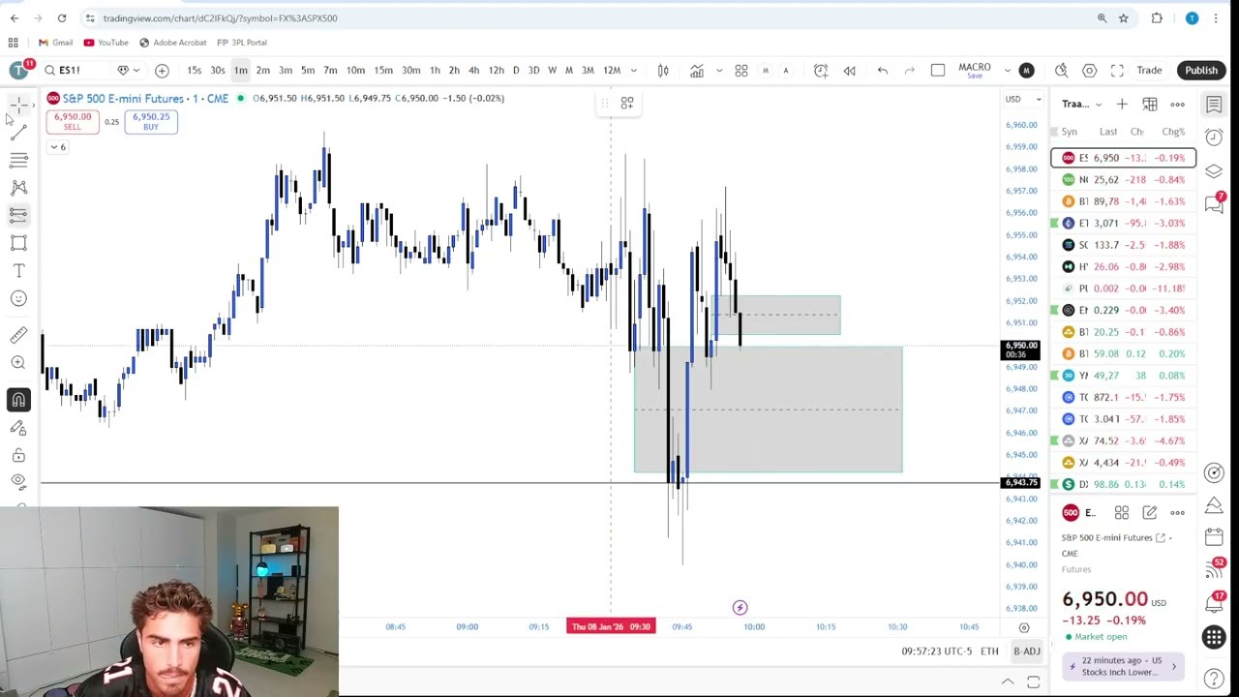The height and width of the screenshot is (697, 1239).
Task: Open watchlist advanced view icon
Action: coord(1150,104)
